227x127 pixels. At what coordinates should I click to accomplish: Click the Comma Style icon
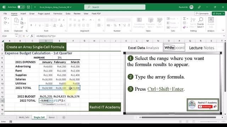coord(120,25)
